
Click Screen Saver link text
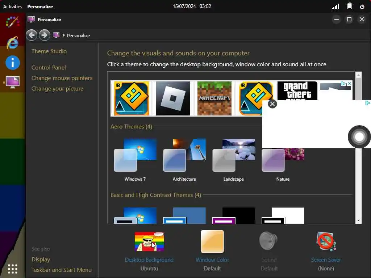tap(326, 260)
